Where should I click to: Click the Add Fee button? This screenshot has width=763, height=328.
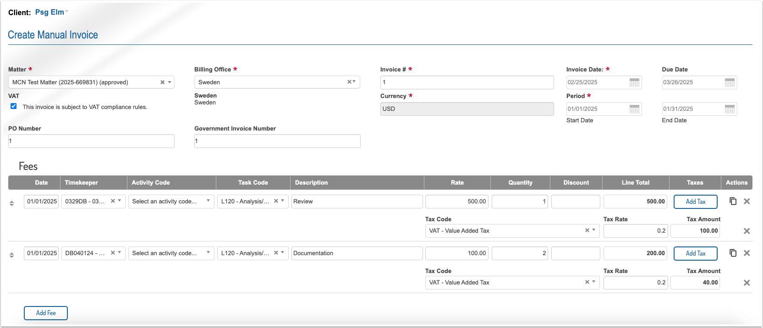tap(46, 313)
